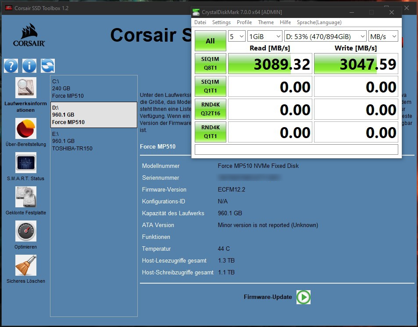Click the Minor version is not reported text
Image resolution: width=418 pixels, height=327 pixels.
coord(268,225)
